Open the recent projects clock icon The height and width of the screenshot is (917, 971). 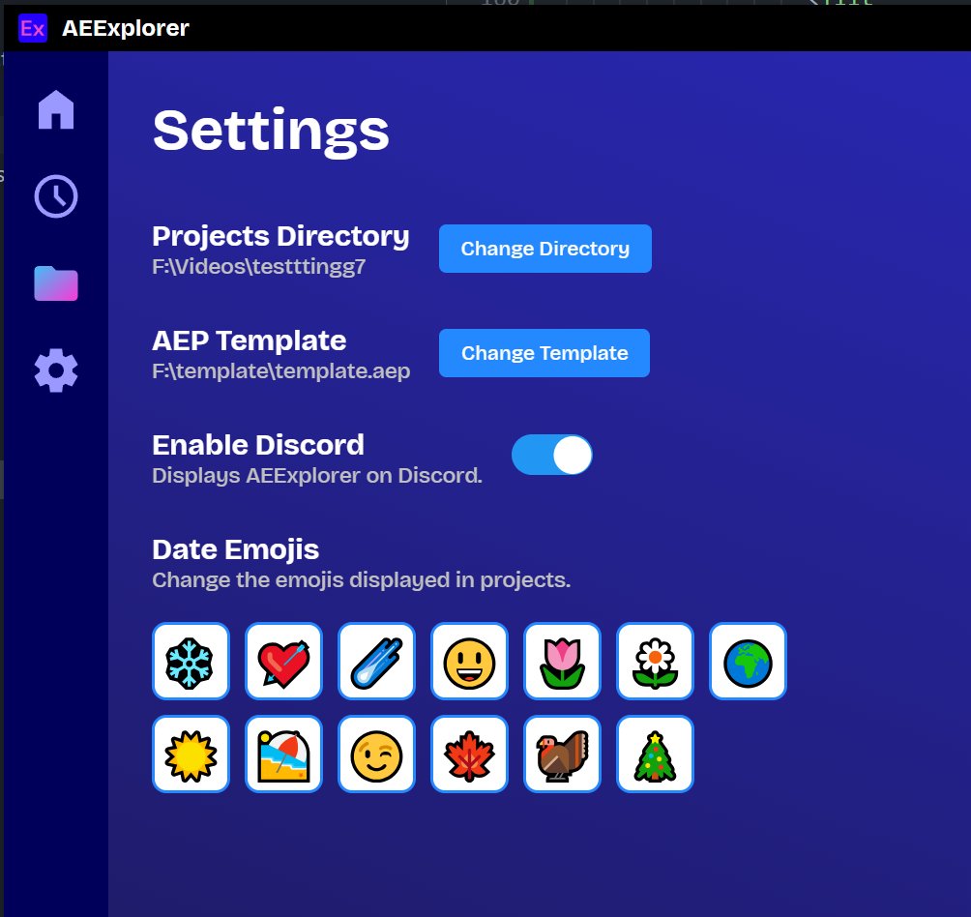point(56,196)
